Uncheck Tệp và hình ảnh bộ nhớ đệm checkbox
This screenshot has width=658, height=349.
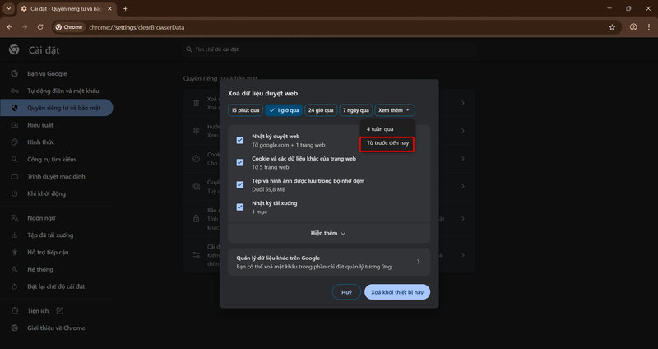[240, 185]
